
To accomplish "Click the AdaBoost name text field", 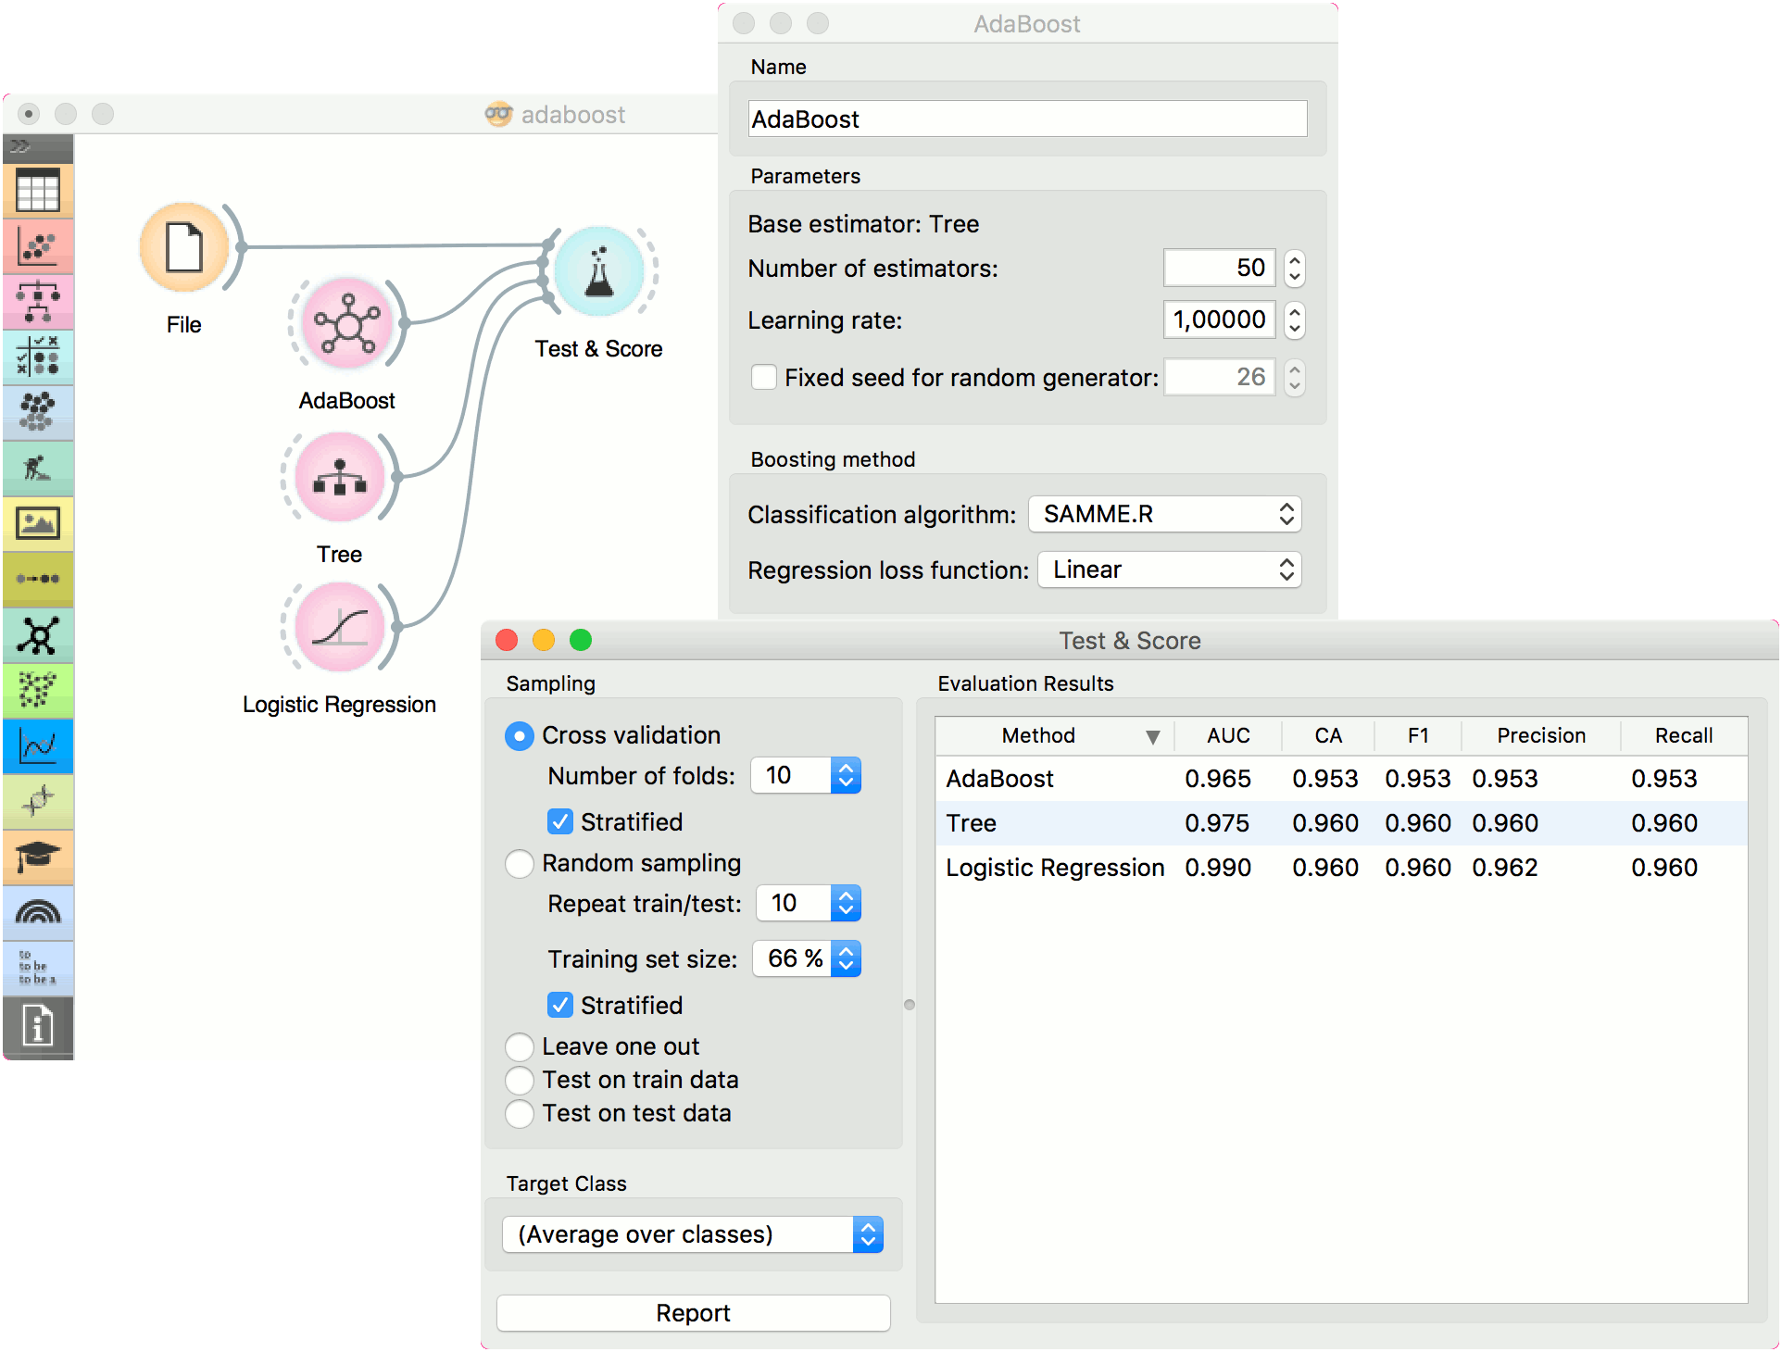I will tap(1027, 119).
